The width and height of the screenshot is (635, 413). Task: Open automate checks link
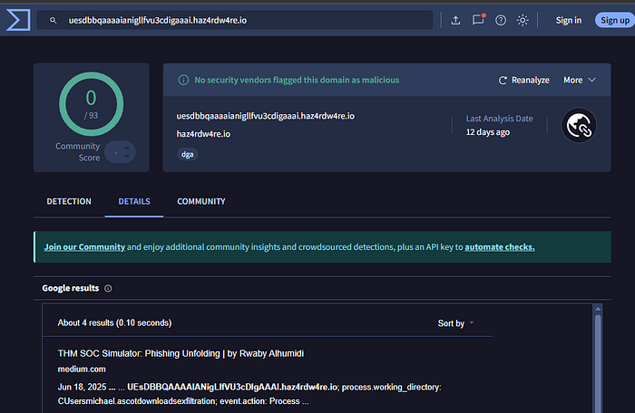pos(500,246)
